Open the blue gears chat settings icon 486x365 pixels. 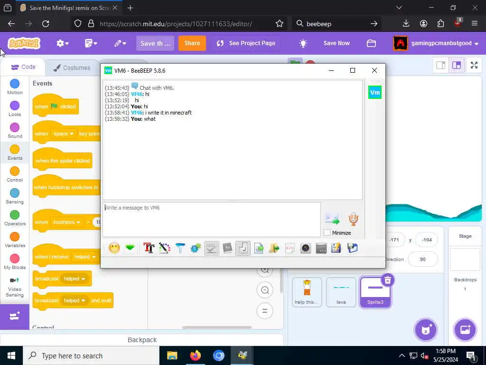(196, 248)
